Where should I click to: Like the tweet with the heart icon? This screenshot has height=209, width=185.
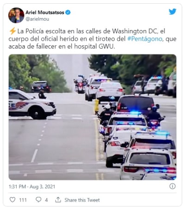(x=12, y=200)
